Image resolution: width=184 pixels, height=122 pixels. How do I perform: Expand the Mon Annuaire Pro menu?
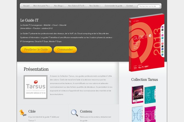tap(41, 6)
